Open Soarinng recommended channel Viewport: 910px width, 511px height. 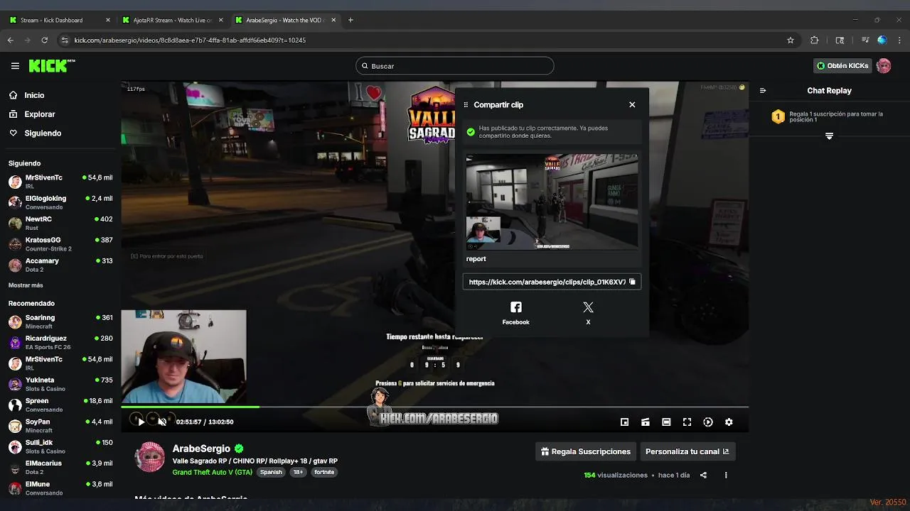[60, 322]
